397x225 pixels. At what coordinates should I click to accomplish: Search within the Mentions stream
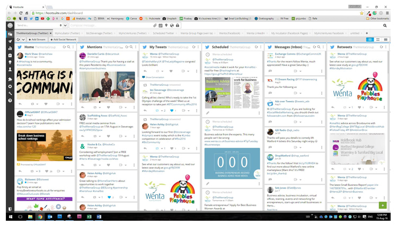(x=130, y=47)
